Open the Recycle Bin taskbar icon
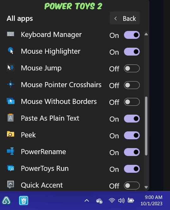This screenshot has width=170, height=210. pos(24,201)
